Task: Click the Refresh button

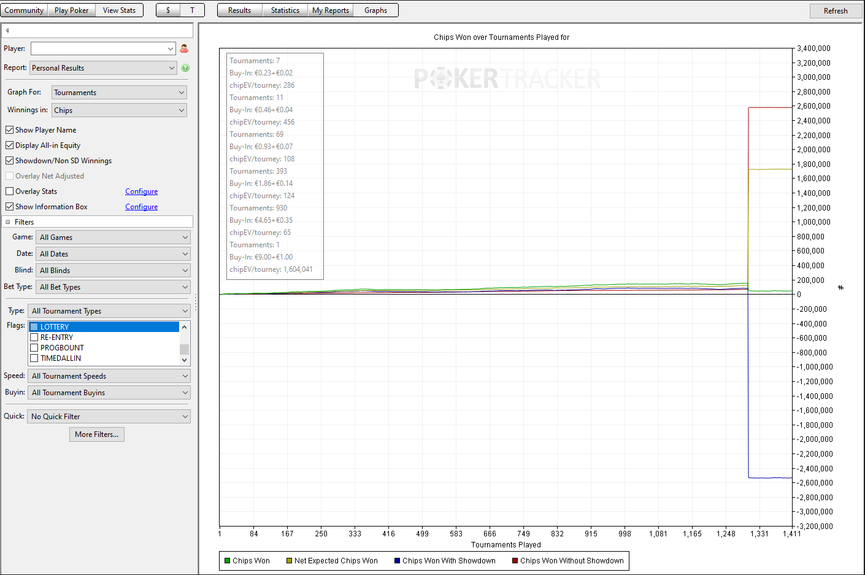Action: (836, 11)
